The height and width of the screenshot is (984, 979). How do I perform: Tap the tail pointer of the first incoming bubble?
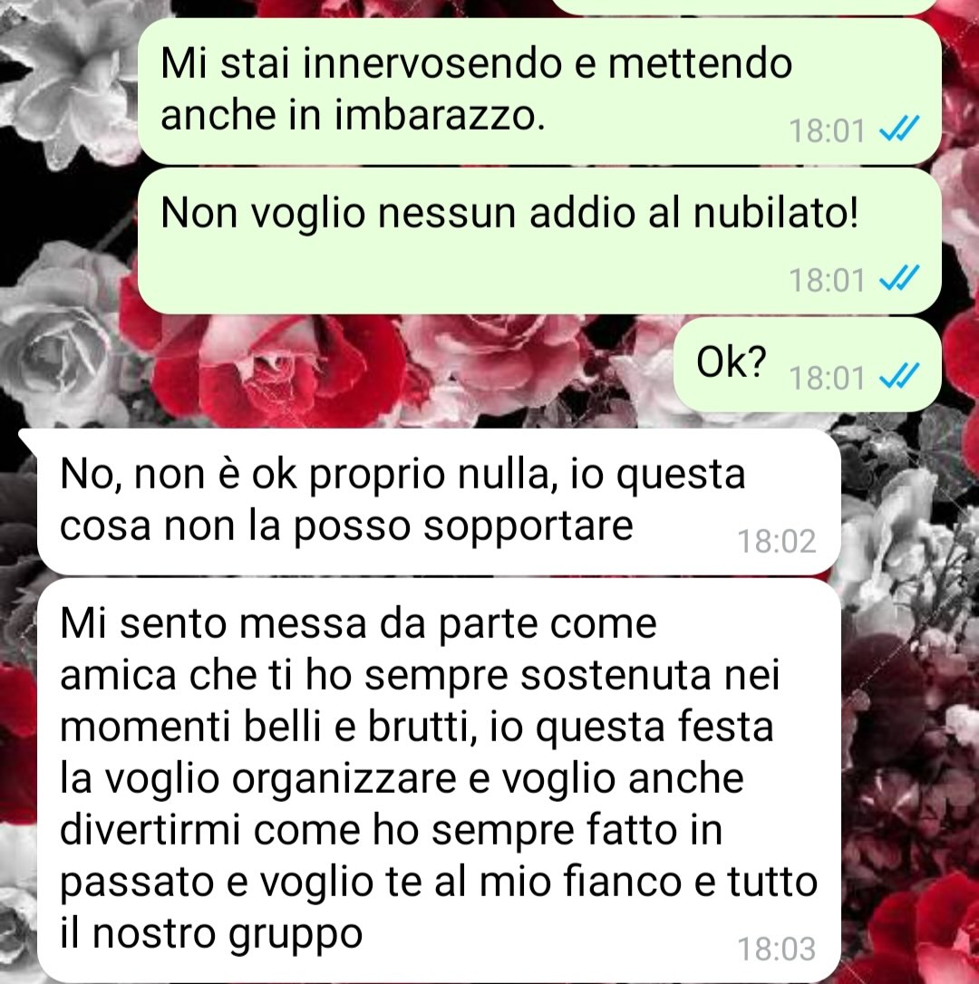pyautogui.click(x=29, y=438)
